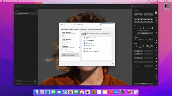This screenshot has width=172, height=96.
Task: Go back in Extensions window
Action: tap(68, 25)
